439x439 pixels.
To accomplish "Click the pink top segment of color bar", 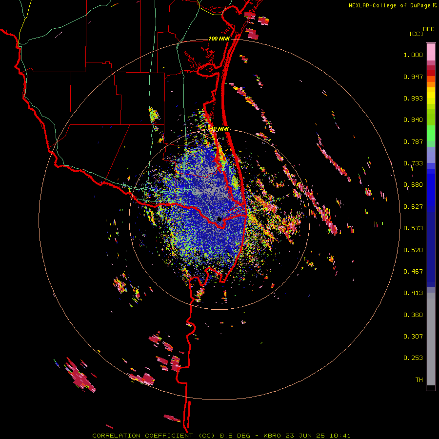I will tap(431, 52).
